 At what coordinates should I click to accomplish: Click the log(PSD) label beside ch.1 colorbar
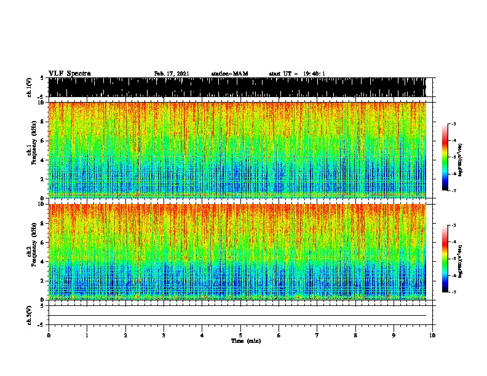460,160
